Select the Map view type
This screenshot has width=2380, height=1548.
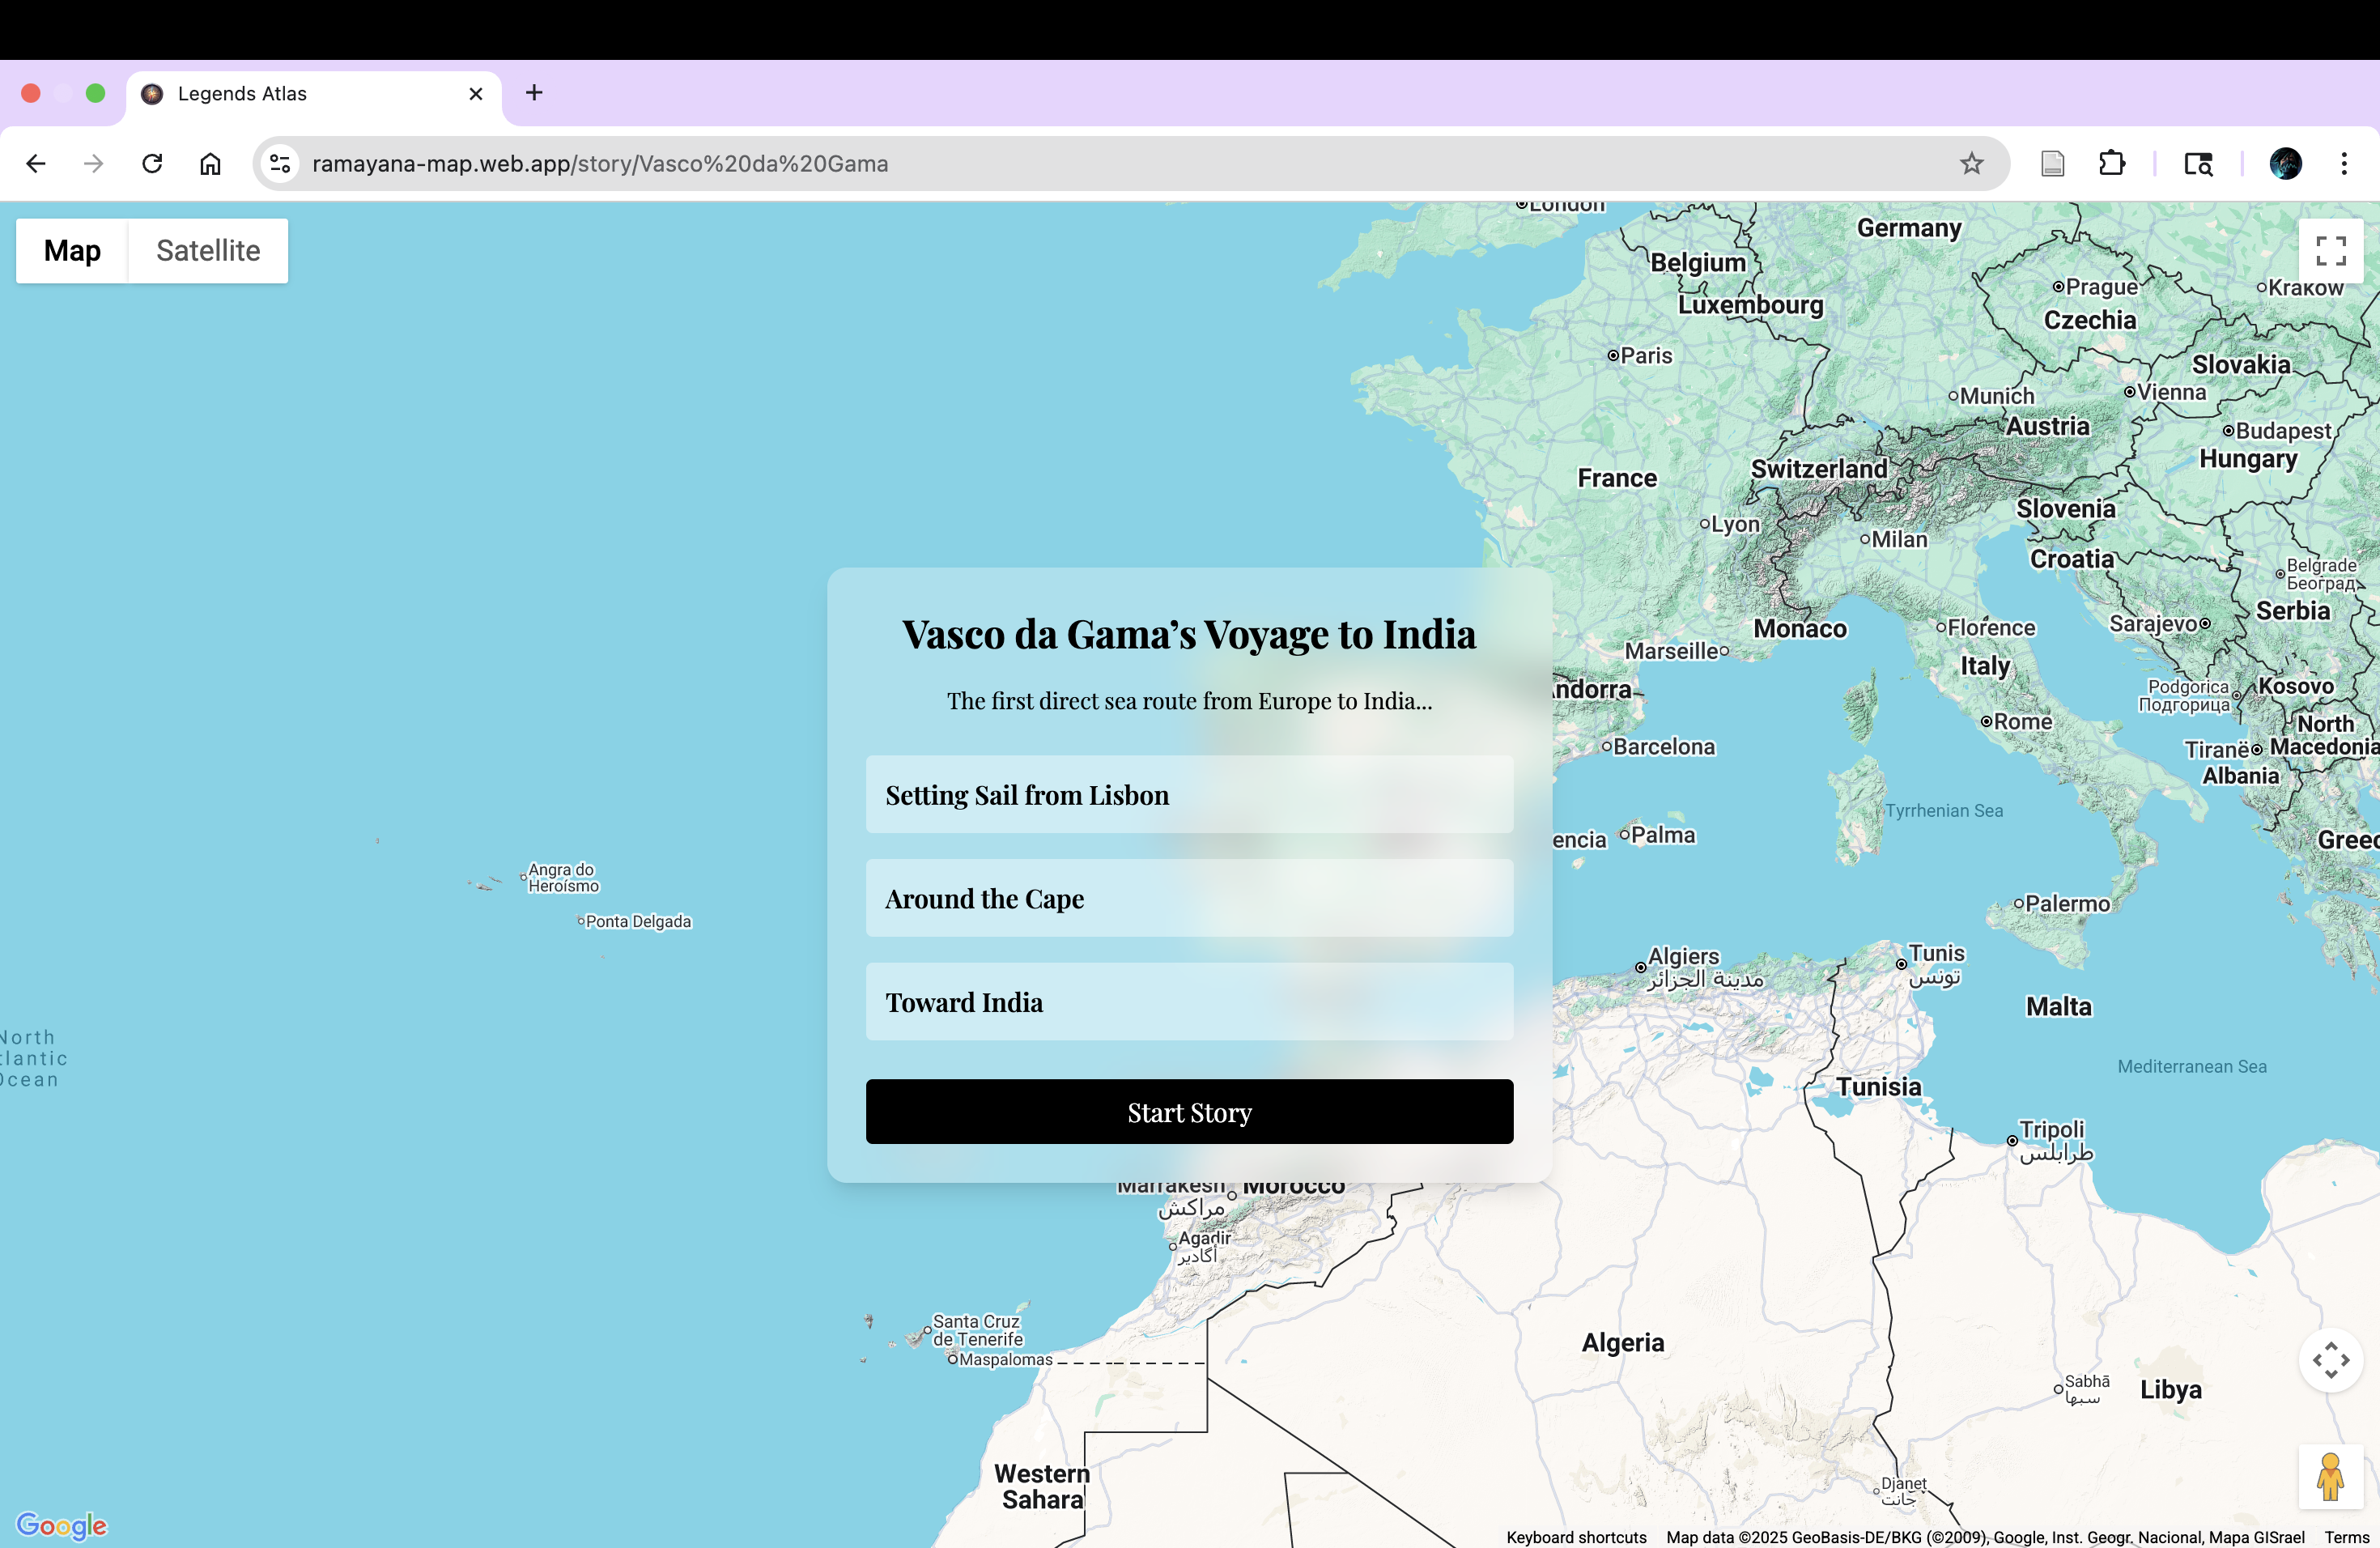[x=72, y=251]
